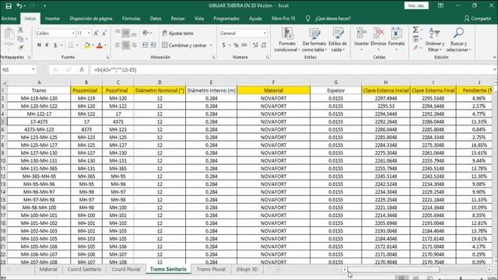
Task: Open the Archivo menu
Action: (x=9, y=19)
